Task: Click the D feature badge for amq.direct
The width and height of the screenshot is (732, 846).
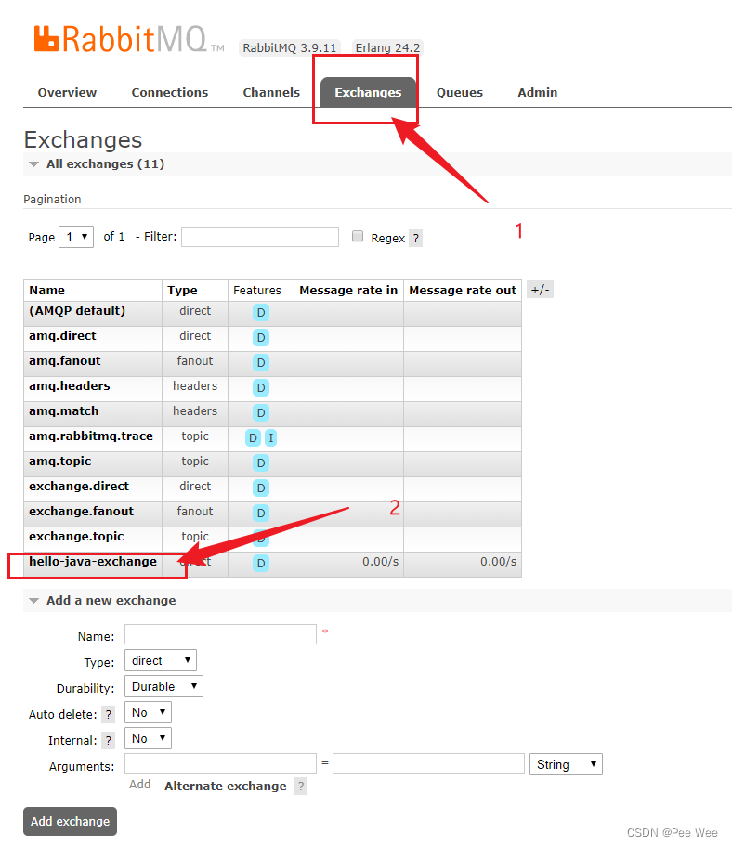Action: 261,338
